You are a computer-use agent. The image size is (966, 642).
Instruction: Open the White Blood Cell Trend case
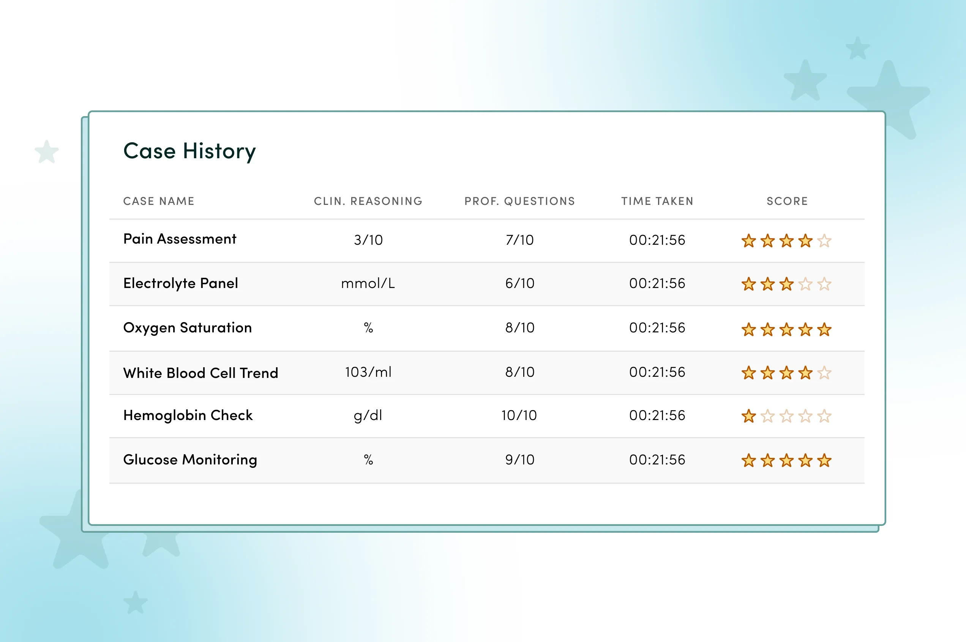coord(200,373)
